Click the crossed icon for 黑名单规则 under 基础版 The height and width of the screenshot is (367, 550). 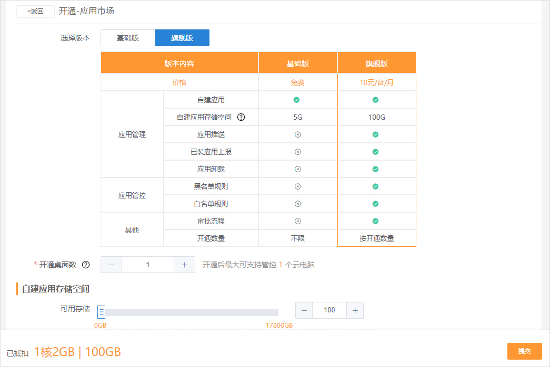(x=297, y=186)
